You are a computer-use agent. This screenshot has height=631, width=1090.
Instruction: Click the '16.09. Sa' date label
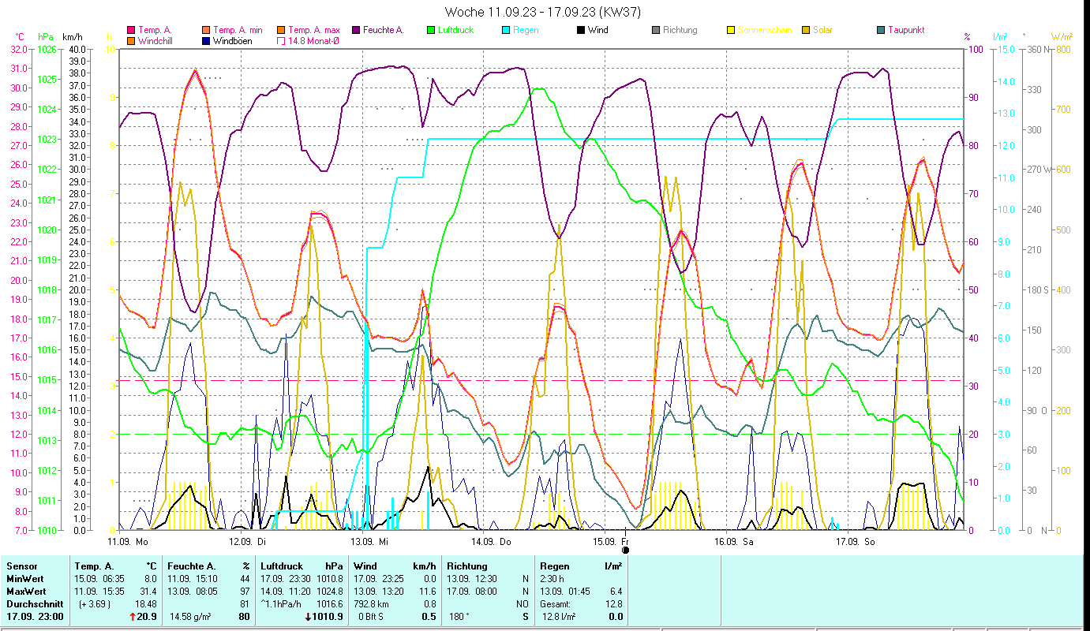point(733,542)
